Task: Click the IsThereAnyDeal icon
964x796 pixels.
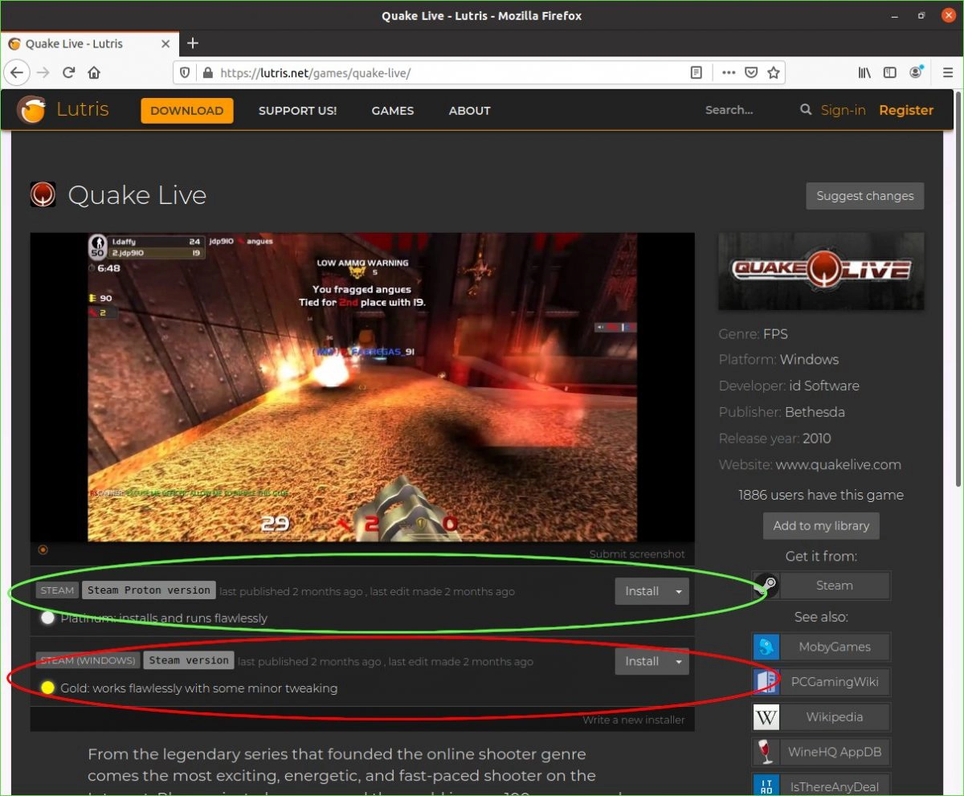Action: pyautogui.click(x=766, y=786)
